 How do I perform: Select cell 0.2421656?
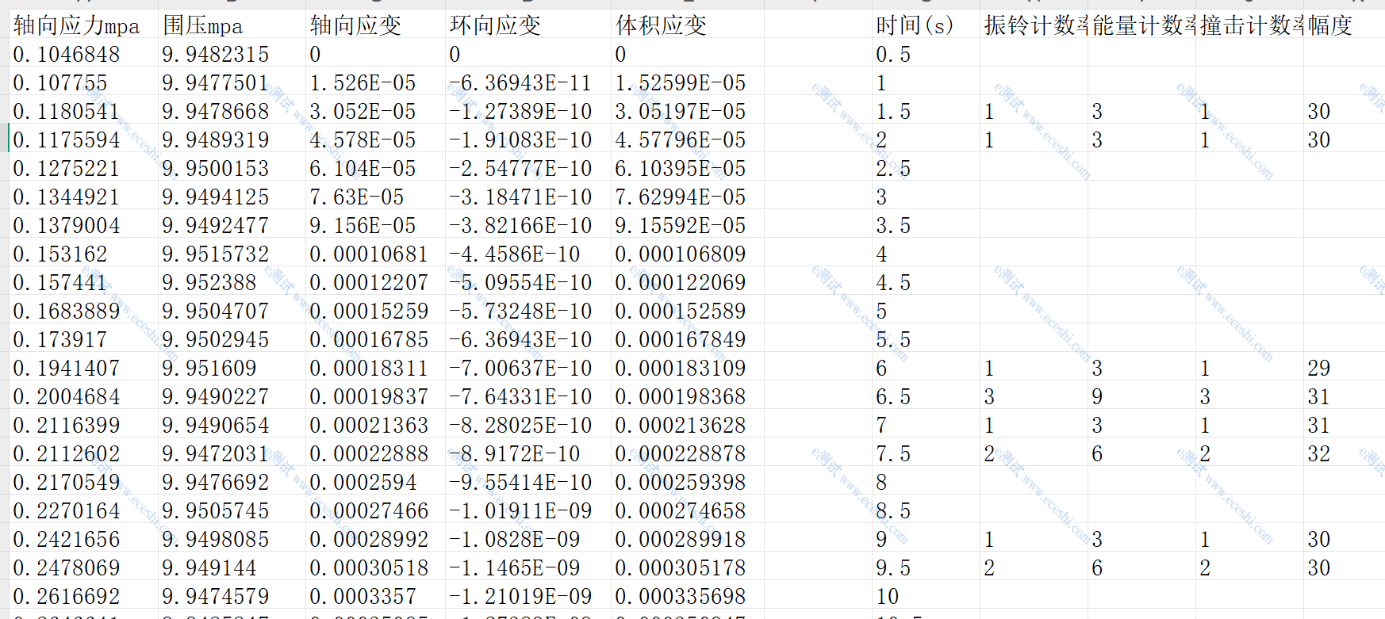tap(84, 538)
